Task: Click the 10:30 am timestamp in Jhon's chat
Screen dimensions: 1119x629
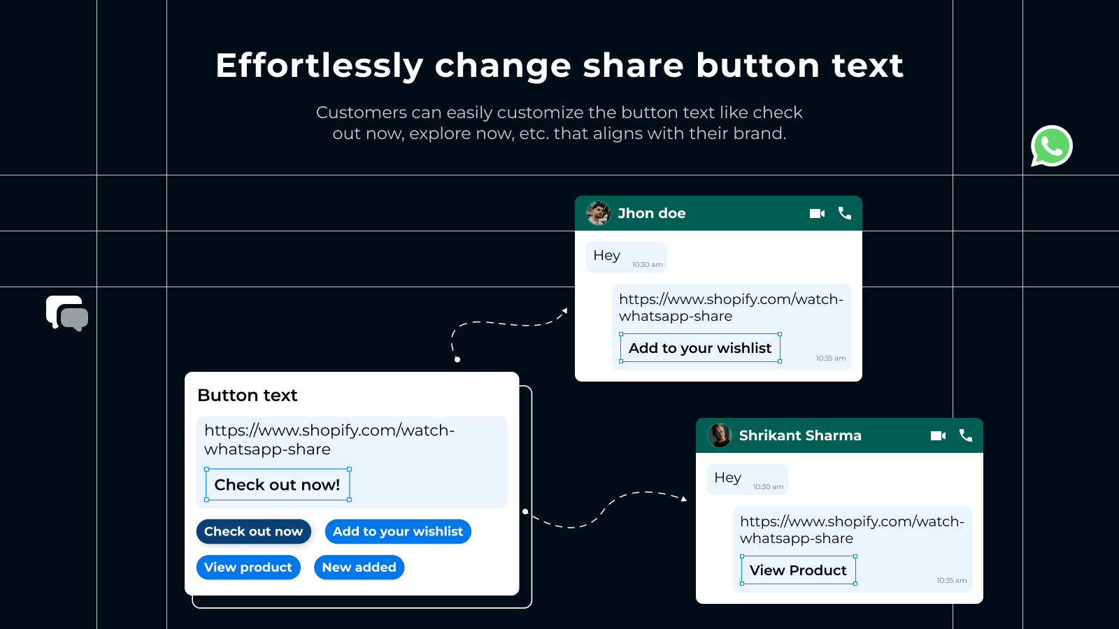Action: 647,265
